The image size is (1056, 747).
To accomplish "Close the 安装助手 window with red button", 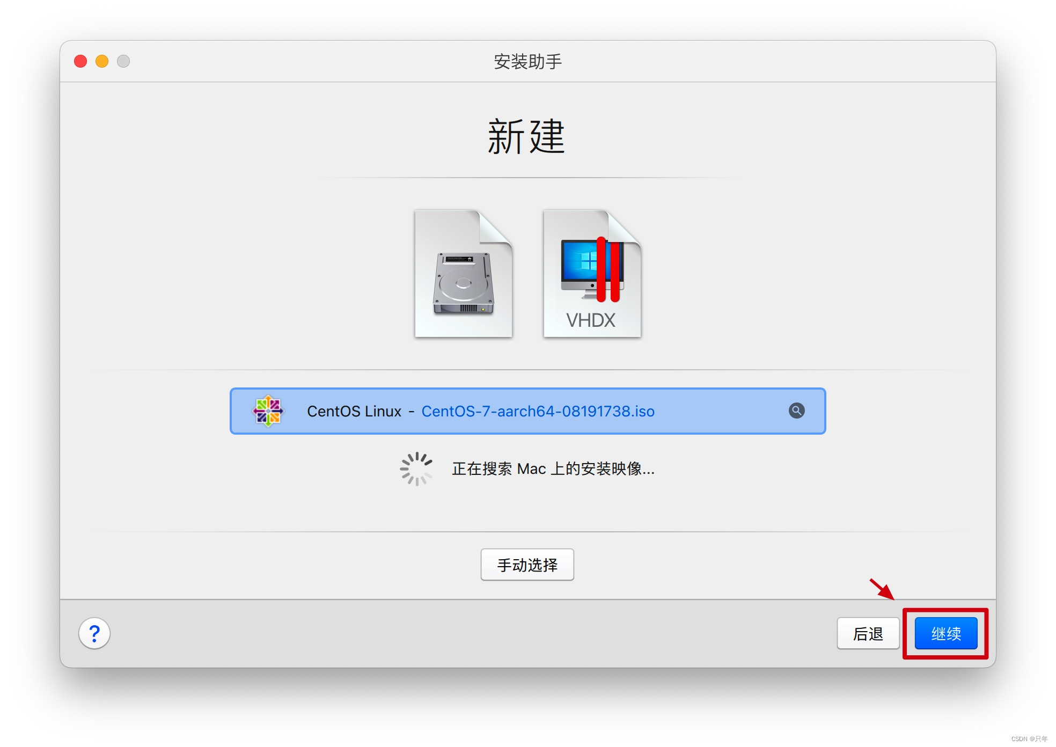I will click(80, 61).
